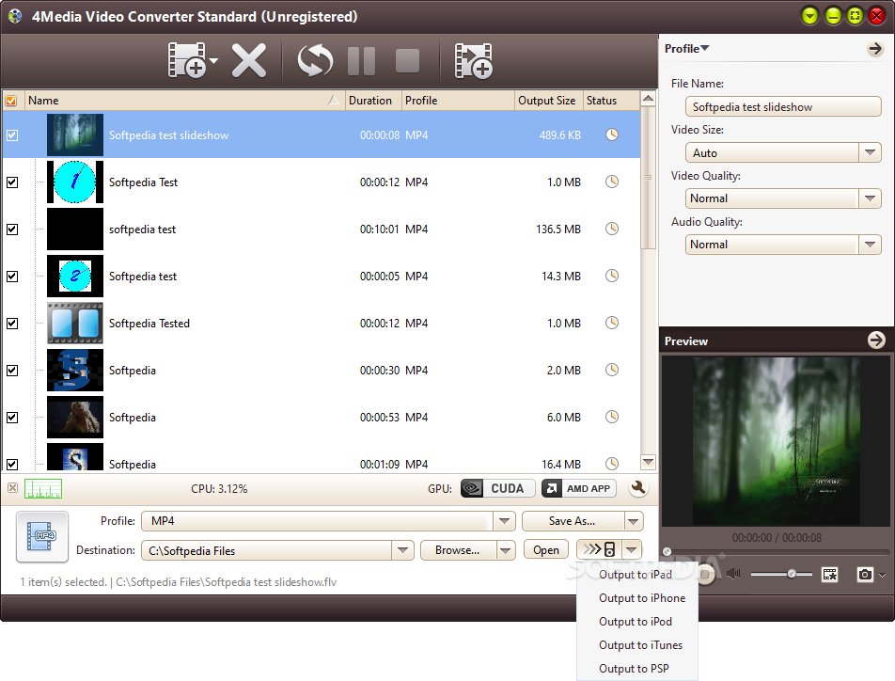Select the Softpedia Tested filmstrip thumbnail
The height and width of the screenshot is (681, 895).
tap(75, 324)
